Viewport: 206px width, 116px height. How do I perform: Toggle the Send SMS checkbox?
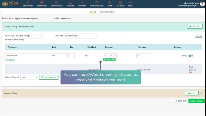click(175, 101)
